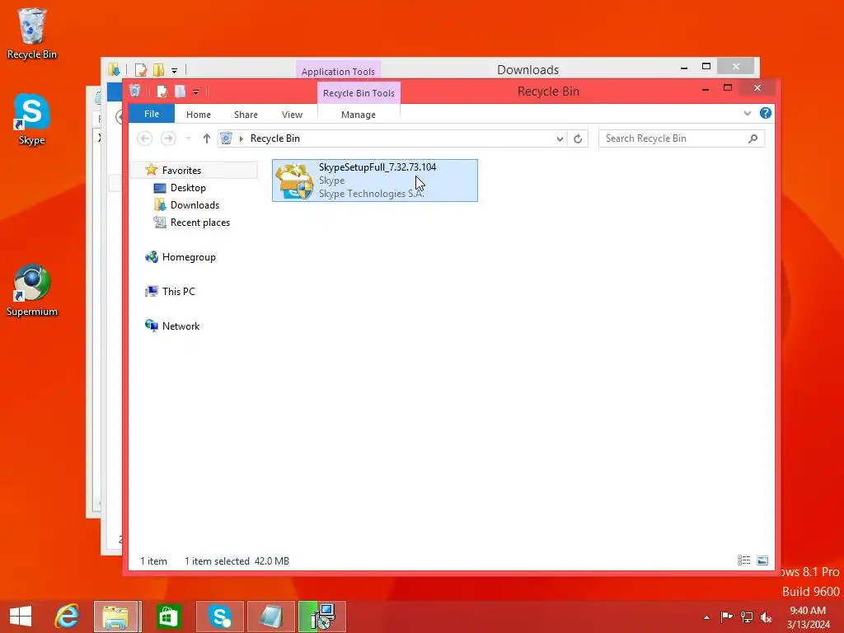Select Homegroup in the navigation pane

tap(189, 257)
